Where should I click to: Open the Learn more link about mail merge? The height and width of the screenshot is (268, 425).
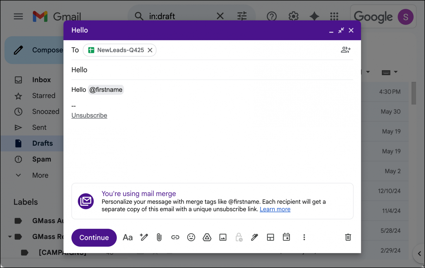[275, 209]
